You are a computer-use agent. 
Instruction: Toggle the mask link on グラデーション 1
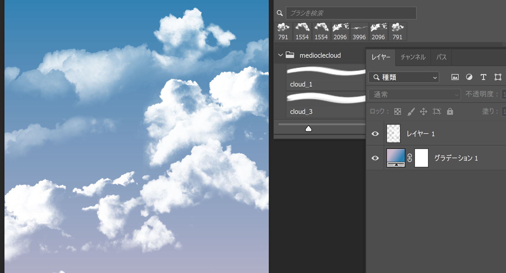click(x=410, y=158)
